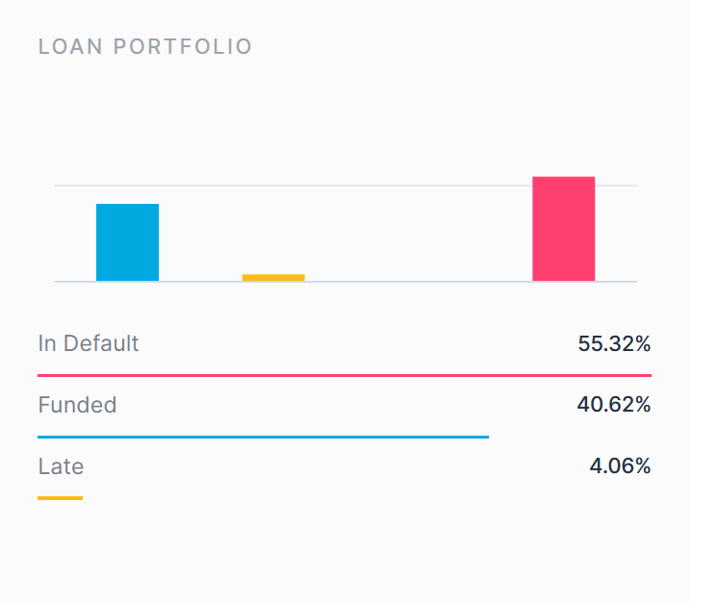Select the red In Default chart bar
718x603 pixels.
[563, 229]
